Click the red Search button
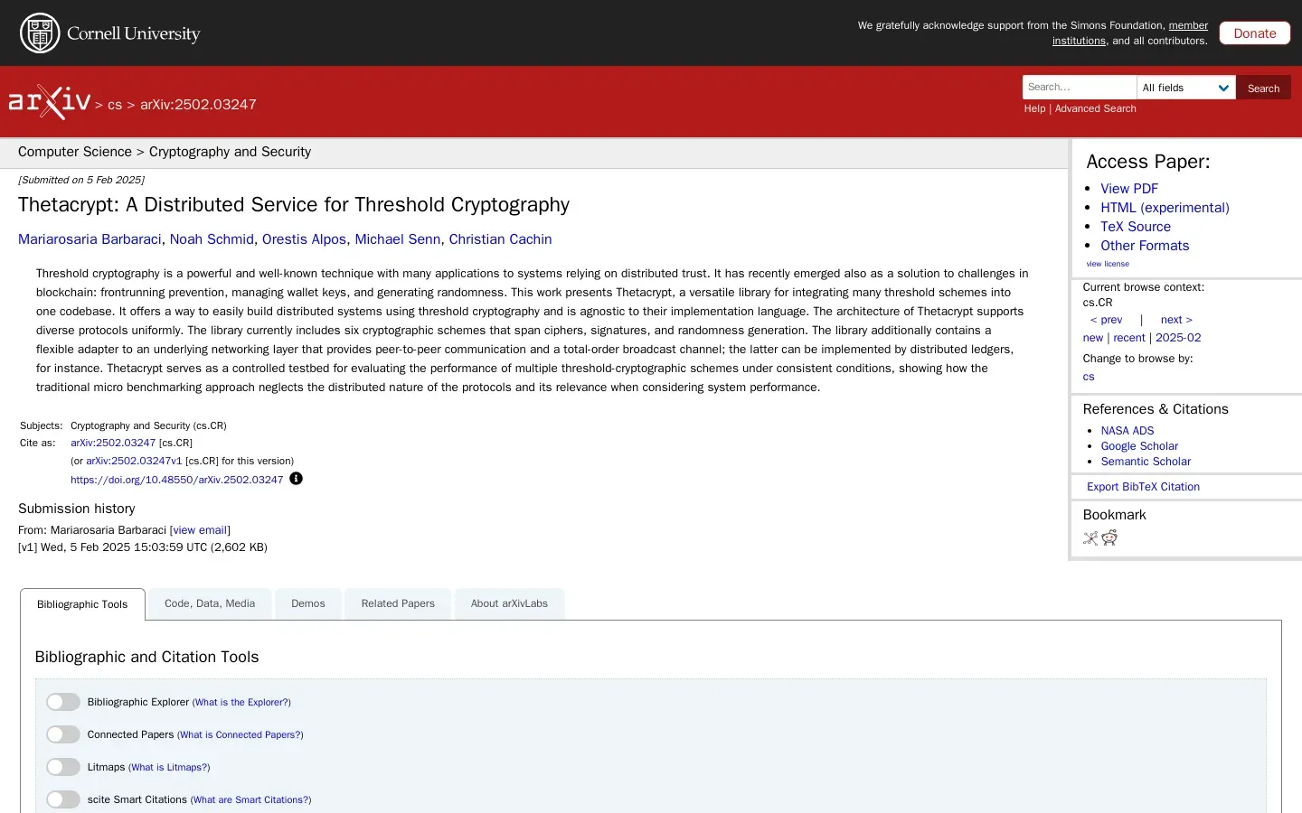 point(1263,88)
